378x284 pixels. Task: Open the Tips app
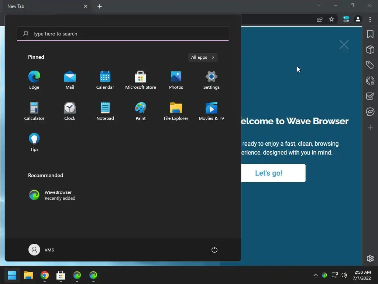tap(34, 142)
